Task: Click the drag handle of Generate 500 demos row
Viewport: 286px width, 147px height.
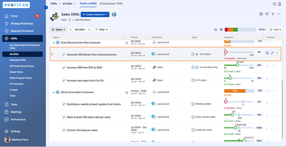Action: tap(52, 54)
